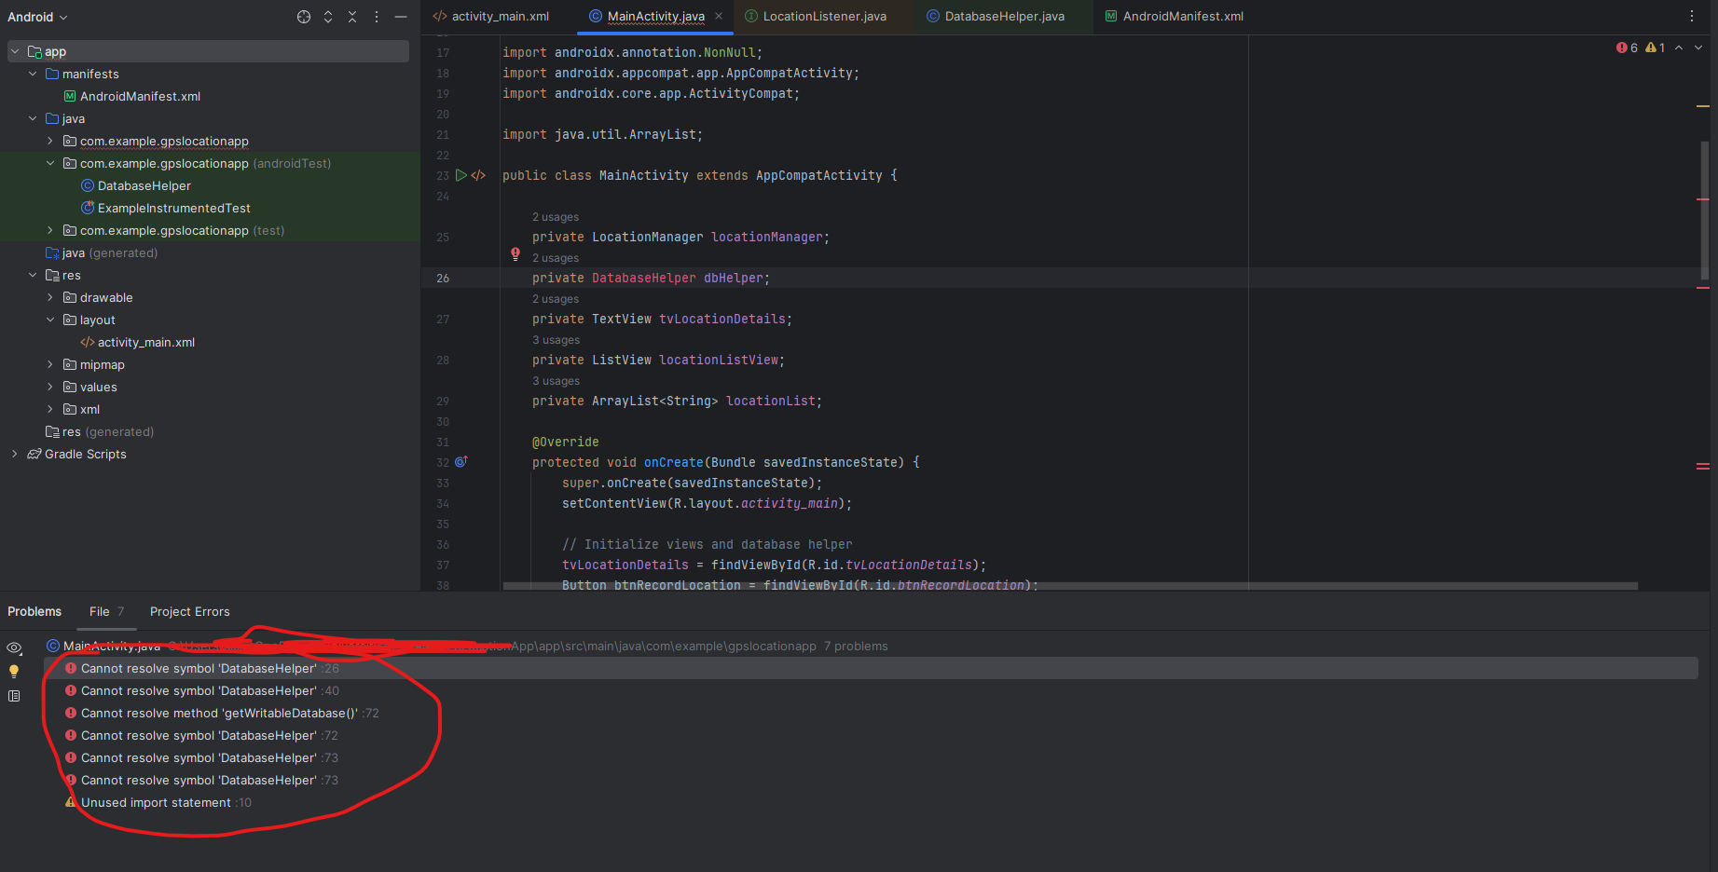Show usages hint above tvLocationDetails field
The width and height of the screenshot is (1718, 872).
pyautogui.click(x=556, y=299)
